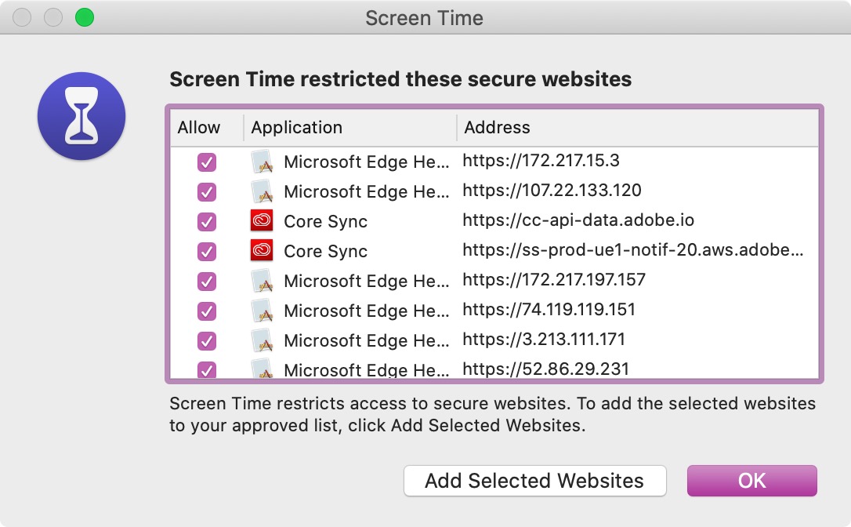The image size is (851, 527).
Task: Click the Screen Time hourglass icon
Action: coord(81,116)
